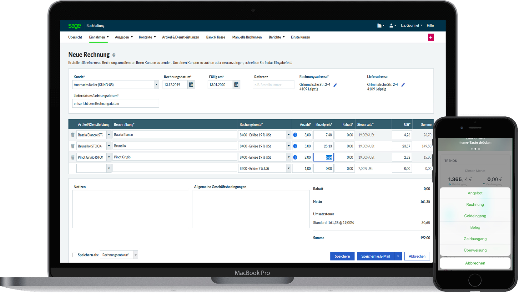
Task: Delete the Pinot Grigio row
Action: point(73,157)
